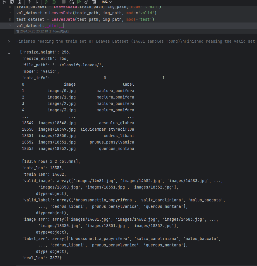
Task: Click line number 7 in the gutter
Action: point(10,13)
